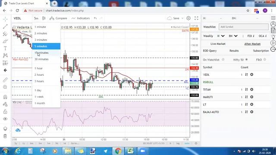Open EOD Query link

(210, 51)
